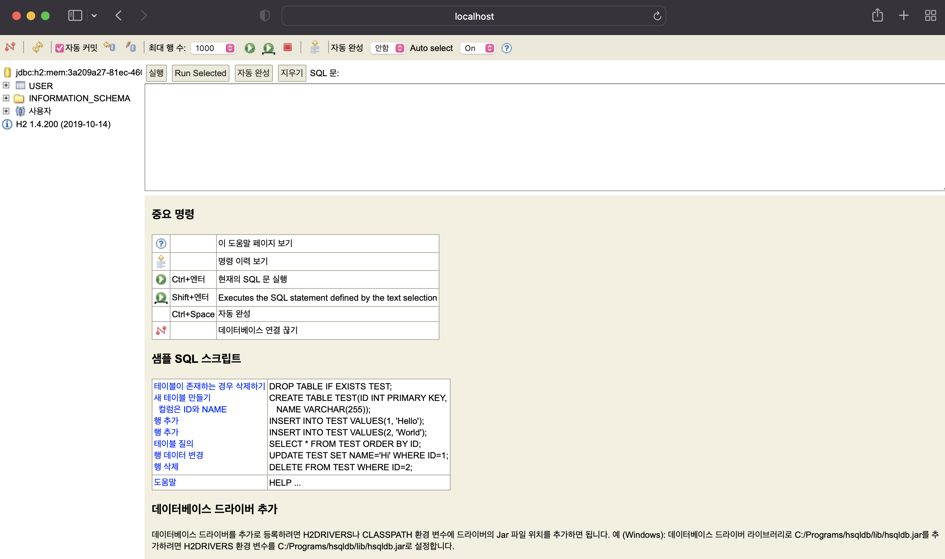Open help via blue question mark icon
Screen dimensions: 945x559
(x=506, y=48)
